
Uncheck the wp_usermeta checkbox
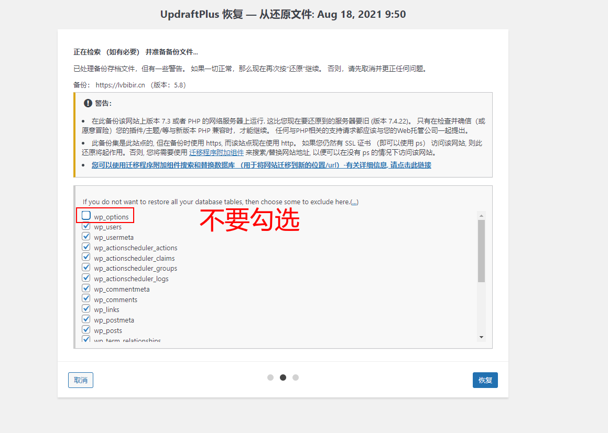pyautogui.click(x=86, y=237)
